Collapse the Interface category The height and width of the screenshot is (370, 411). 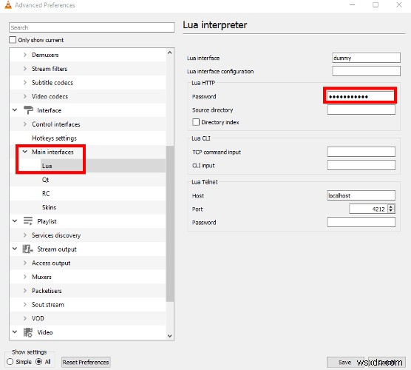click(x=15, y=110)
